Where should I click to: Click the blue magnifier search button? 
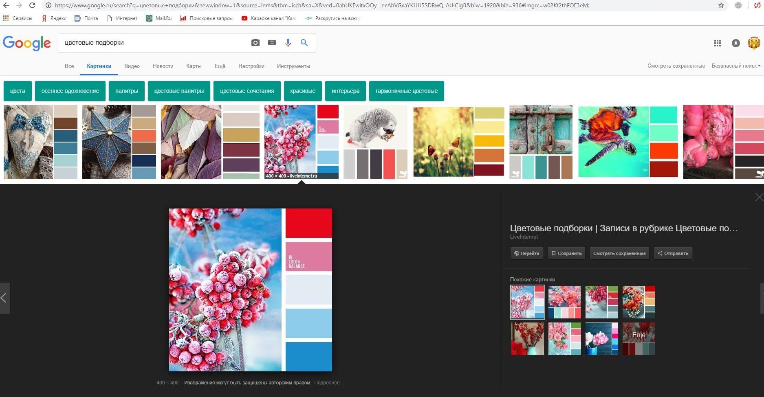[304, 43]
